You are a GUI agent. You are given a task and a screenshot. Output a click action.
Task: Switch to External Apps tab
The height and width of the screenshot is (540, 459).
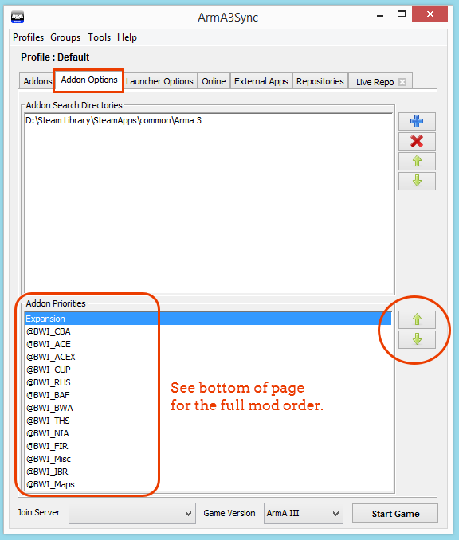(261, 81)
